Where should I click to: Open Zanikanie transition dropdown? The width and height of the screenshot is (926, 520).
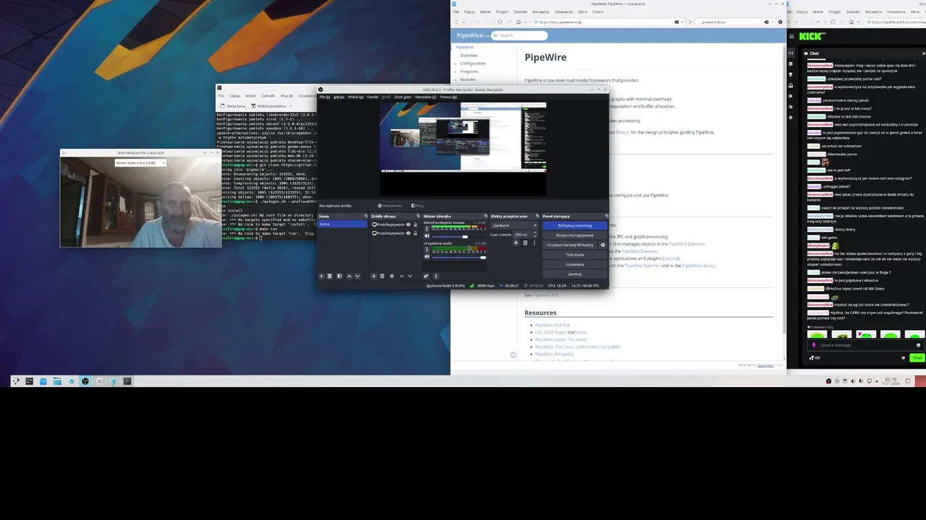(x=514, y=225)
